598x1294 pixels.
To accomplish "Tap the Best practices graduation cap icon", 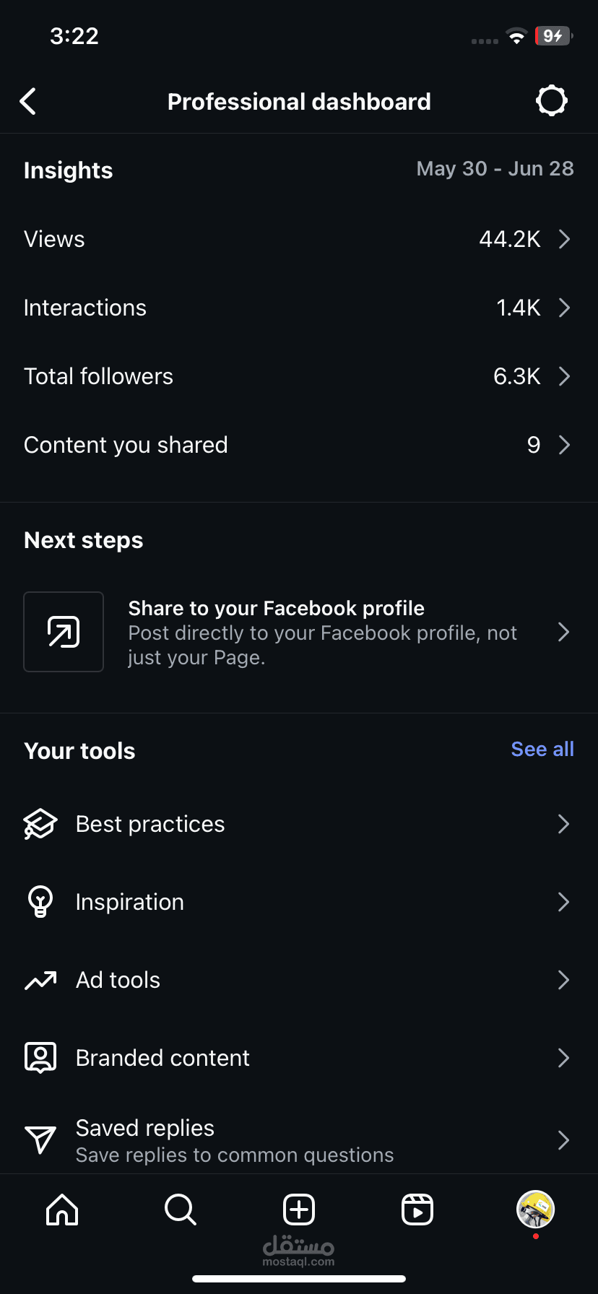I will [40, 824].
